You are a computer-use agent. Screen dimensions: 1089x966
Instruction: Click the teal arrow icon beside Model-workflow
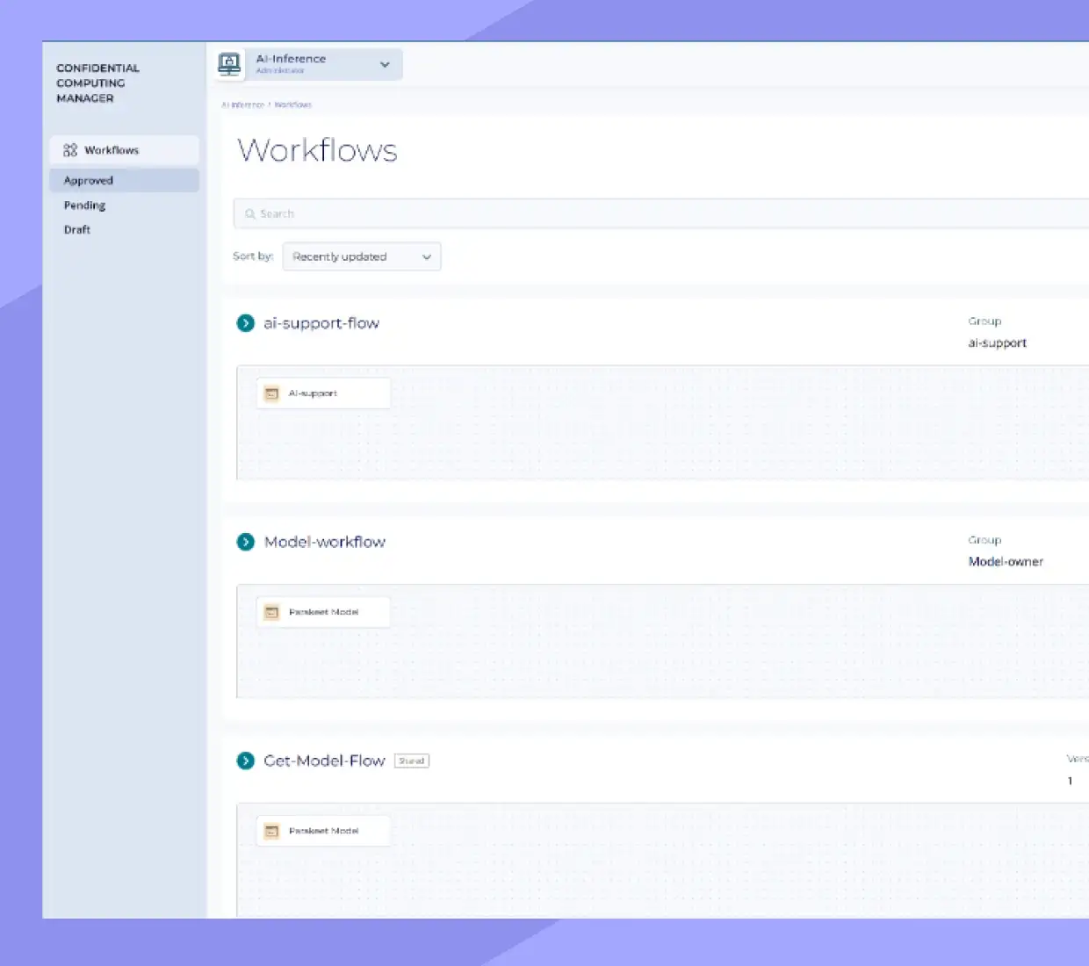pyautogui.click(x=246, y=542)
